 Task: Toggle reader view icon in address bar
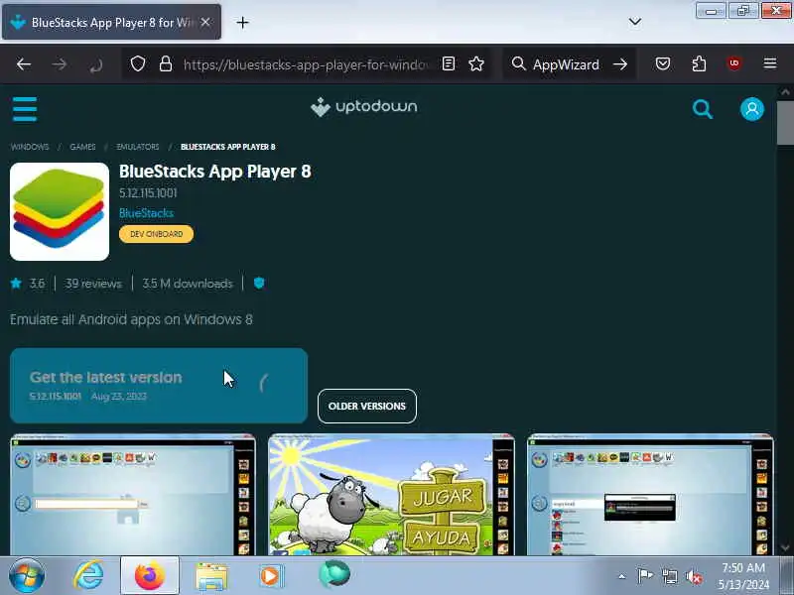tap(449, 63)
